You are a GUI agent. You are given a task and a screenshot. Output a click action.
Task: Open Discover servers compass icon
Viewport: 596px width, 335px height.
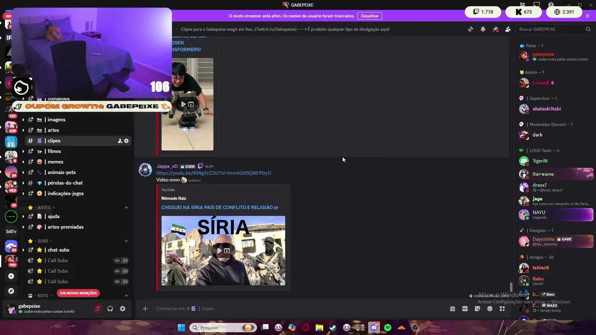pos(11,291)
